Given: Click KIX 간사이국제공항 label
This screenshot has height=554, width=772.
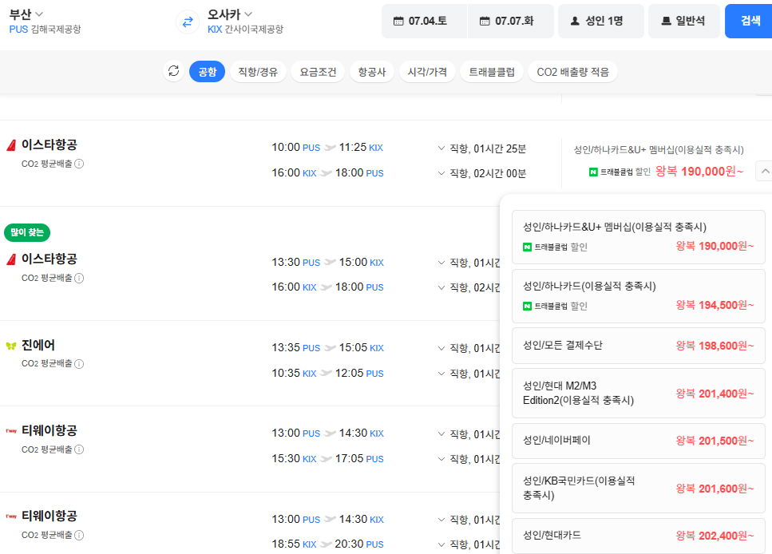Looking at the screenshot, I should click(245, 29).
